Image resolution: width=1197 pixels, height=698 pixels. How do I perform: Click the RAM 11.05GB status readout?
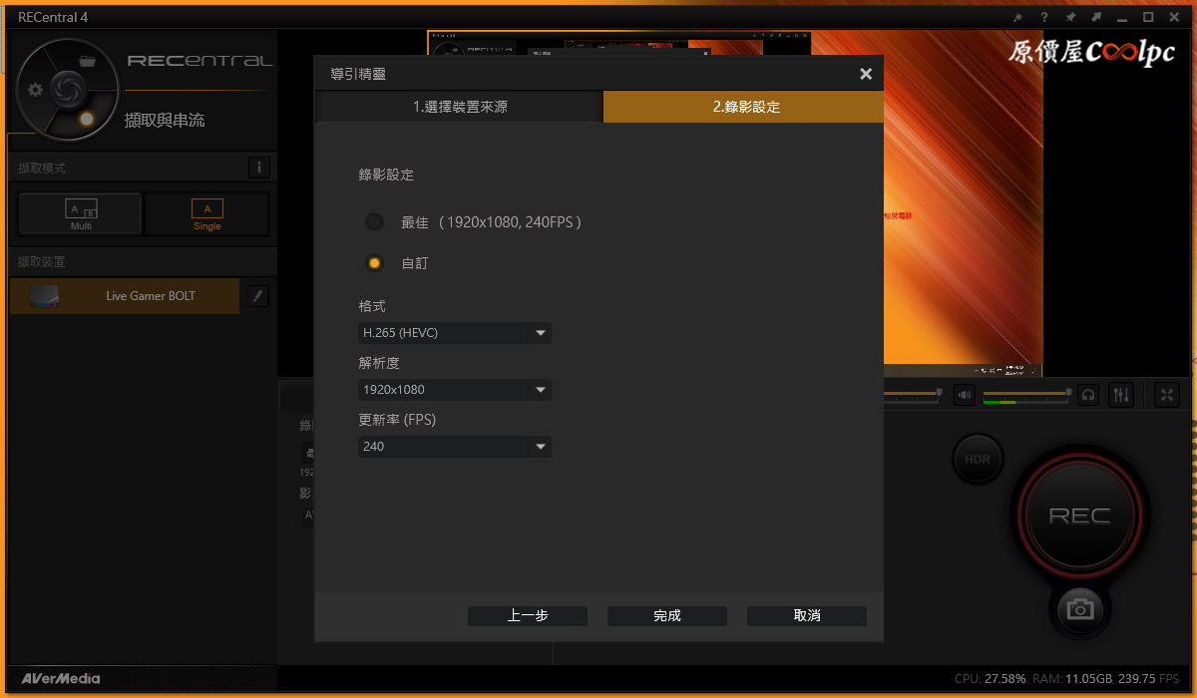pos(1072,679)
